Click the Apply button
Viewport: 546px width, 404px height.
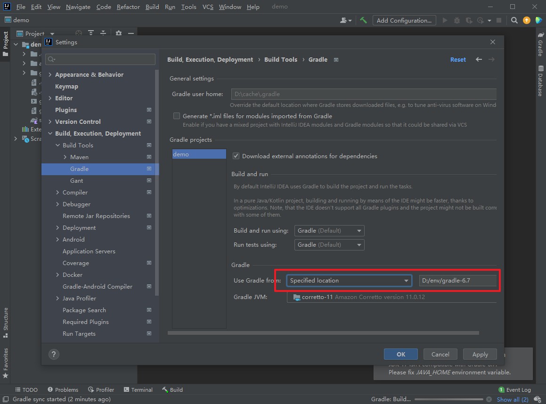pos(480,354)
